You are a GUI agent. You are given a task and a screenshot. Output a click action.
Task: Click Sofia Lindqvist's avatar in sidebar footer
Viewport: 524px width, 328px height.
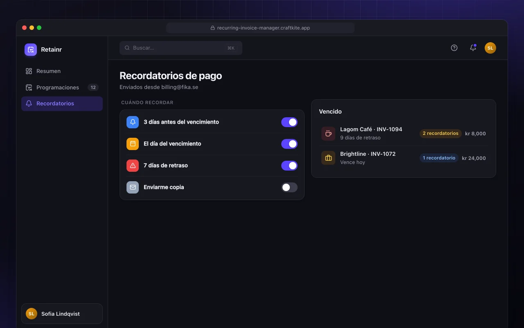point(32,314)
